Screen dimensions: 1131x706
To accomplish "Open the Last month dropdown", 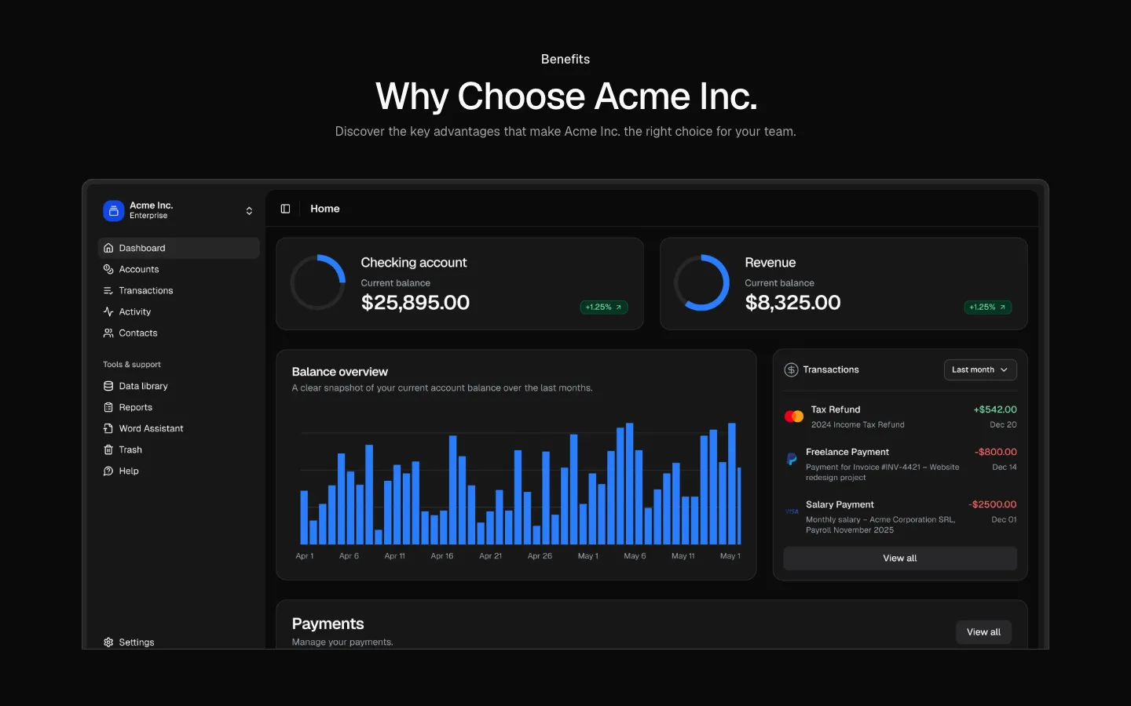I will (980, 369).
